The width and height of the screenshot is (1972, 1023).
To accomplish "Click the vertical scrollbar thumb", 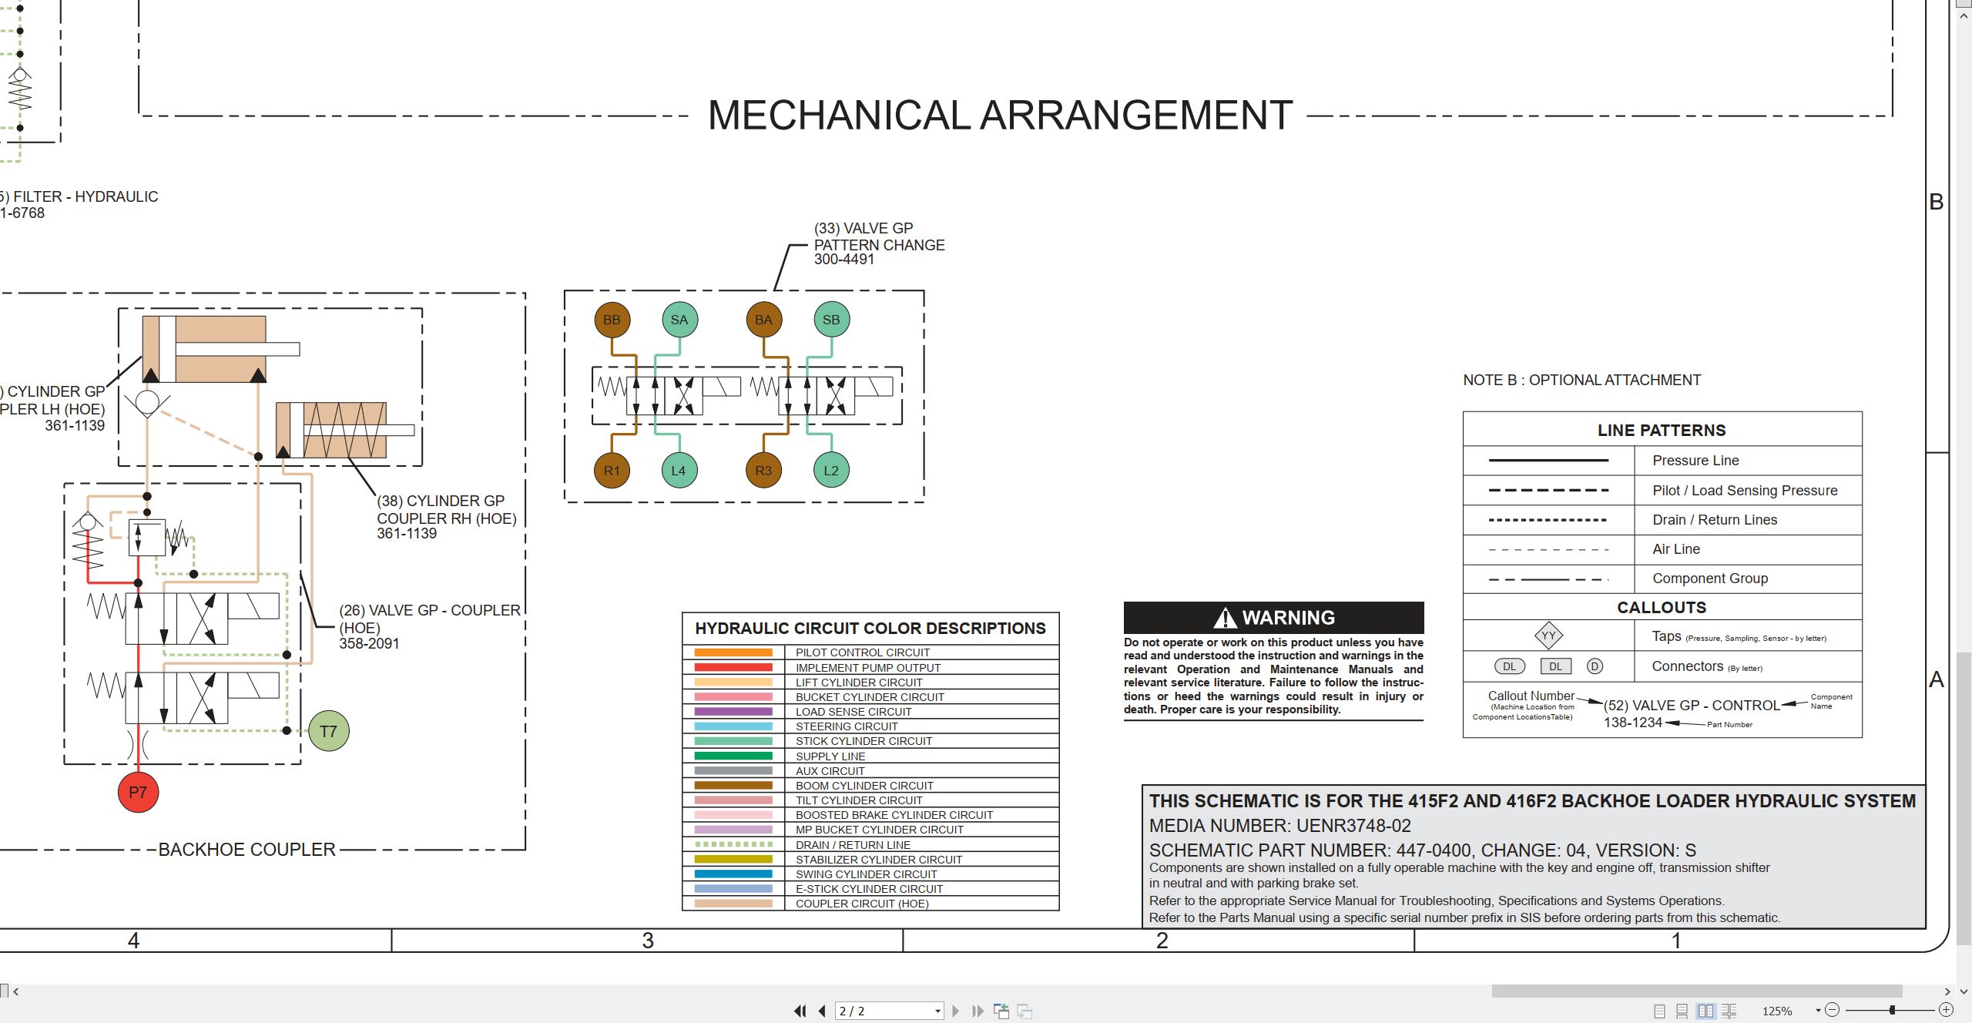I will 1964,797.
